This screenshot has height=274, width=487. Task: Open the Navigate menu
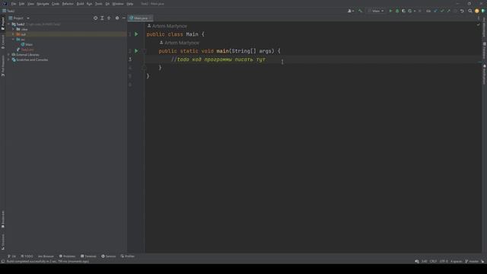pyautogui.click(x=43, y=4)
